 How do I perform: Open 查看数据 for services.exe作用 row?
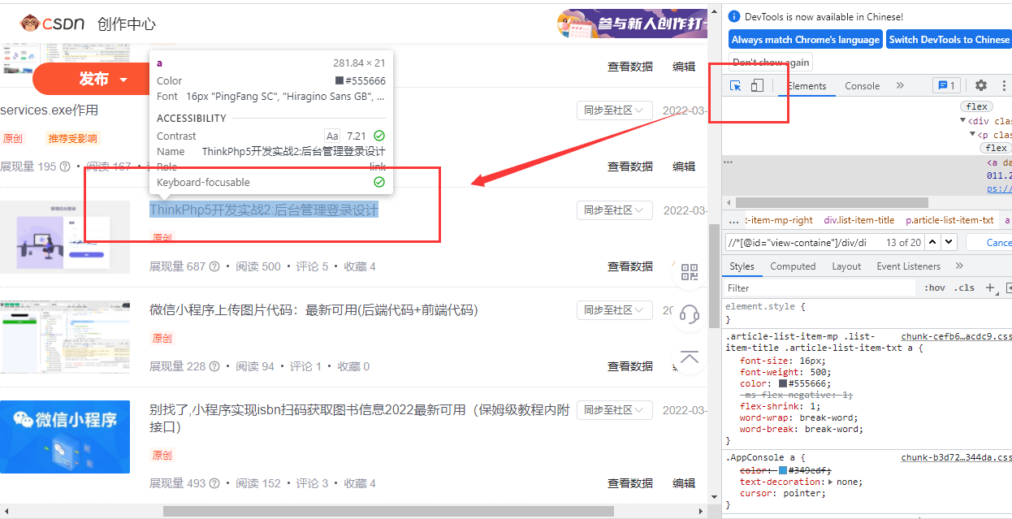click(x=630, y=167)
